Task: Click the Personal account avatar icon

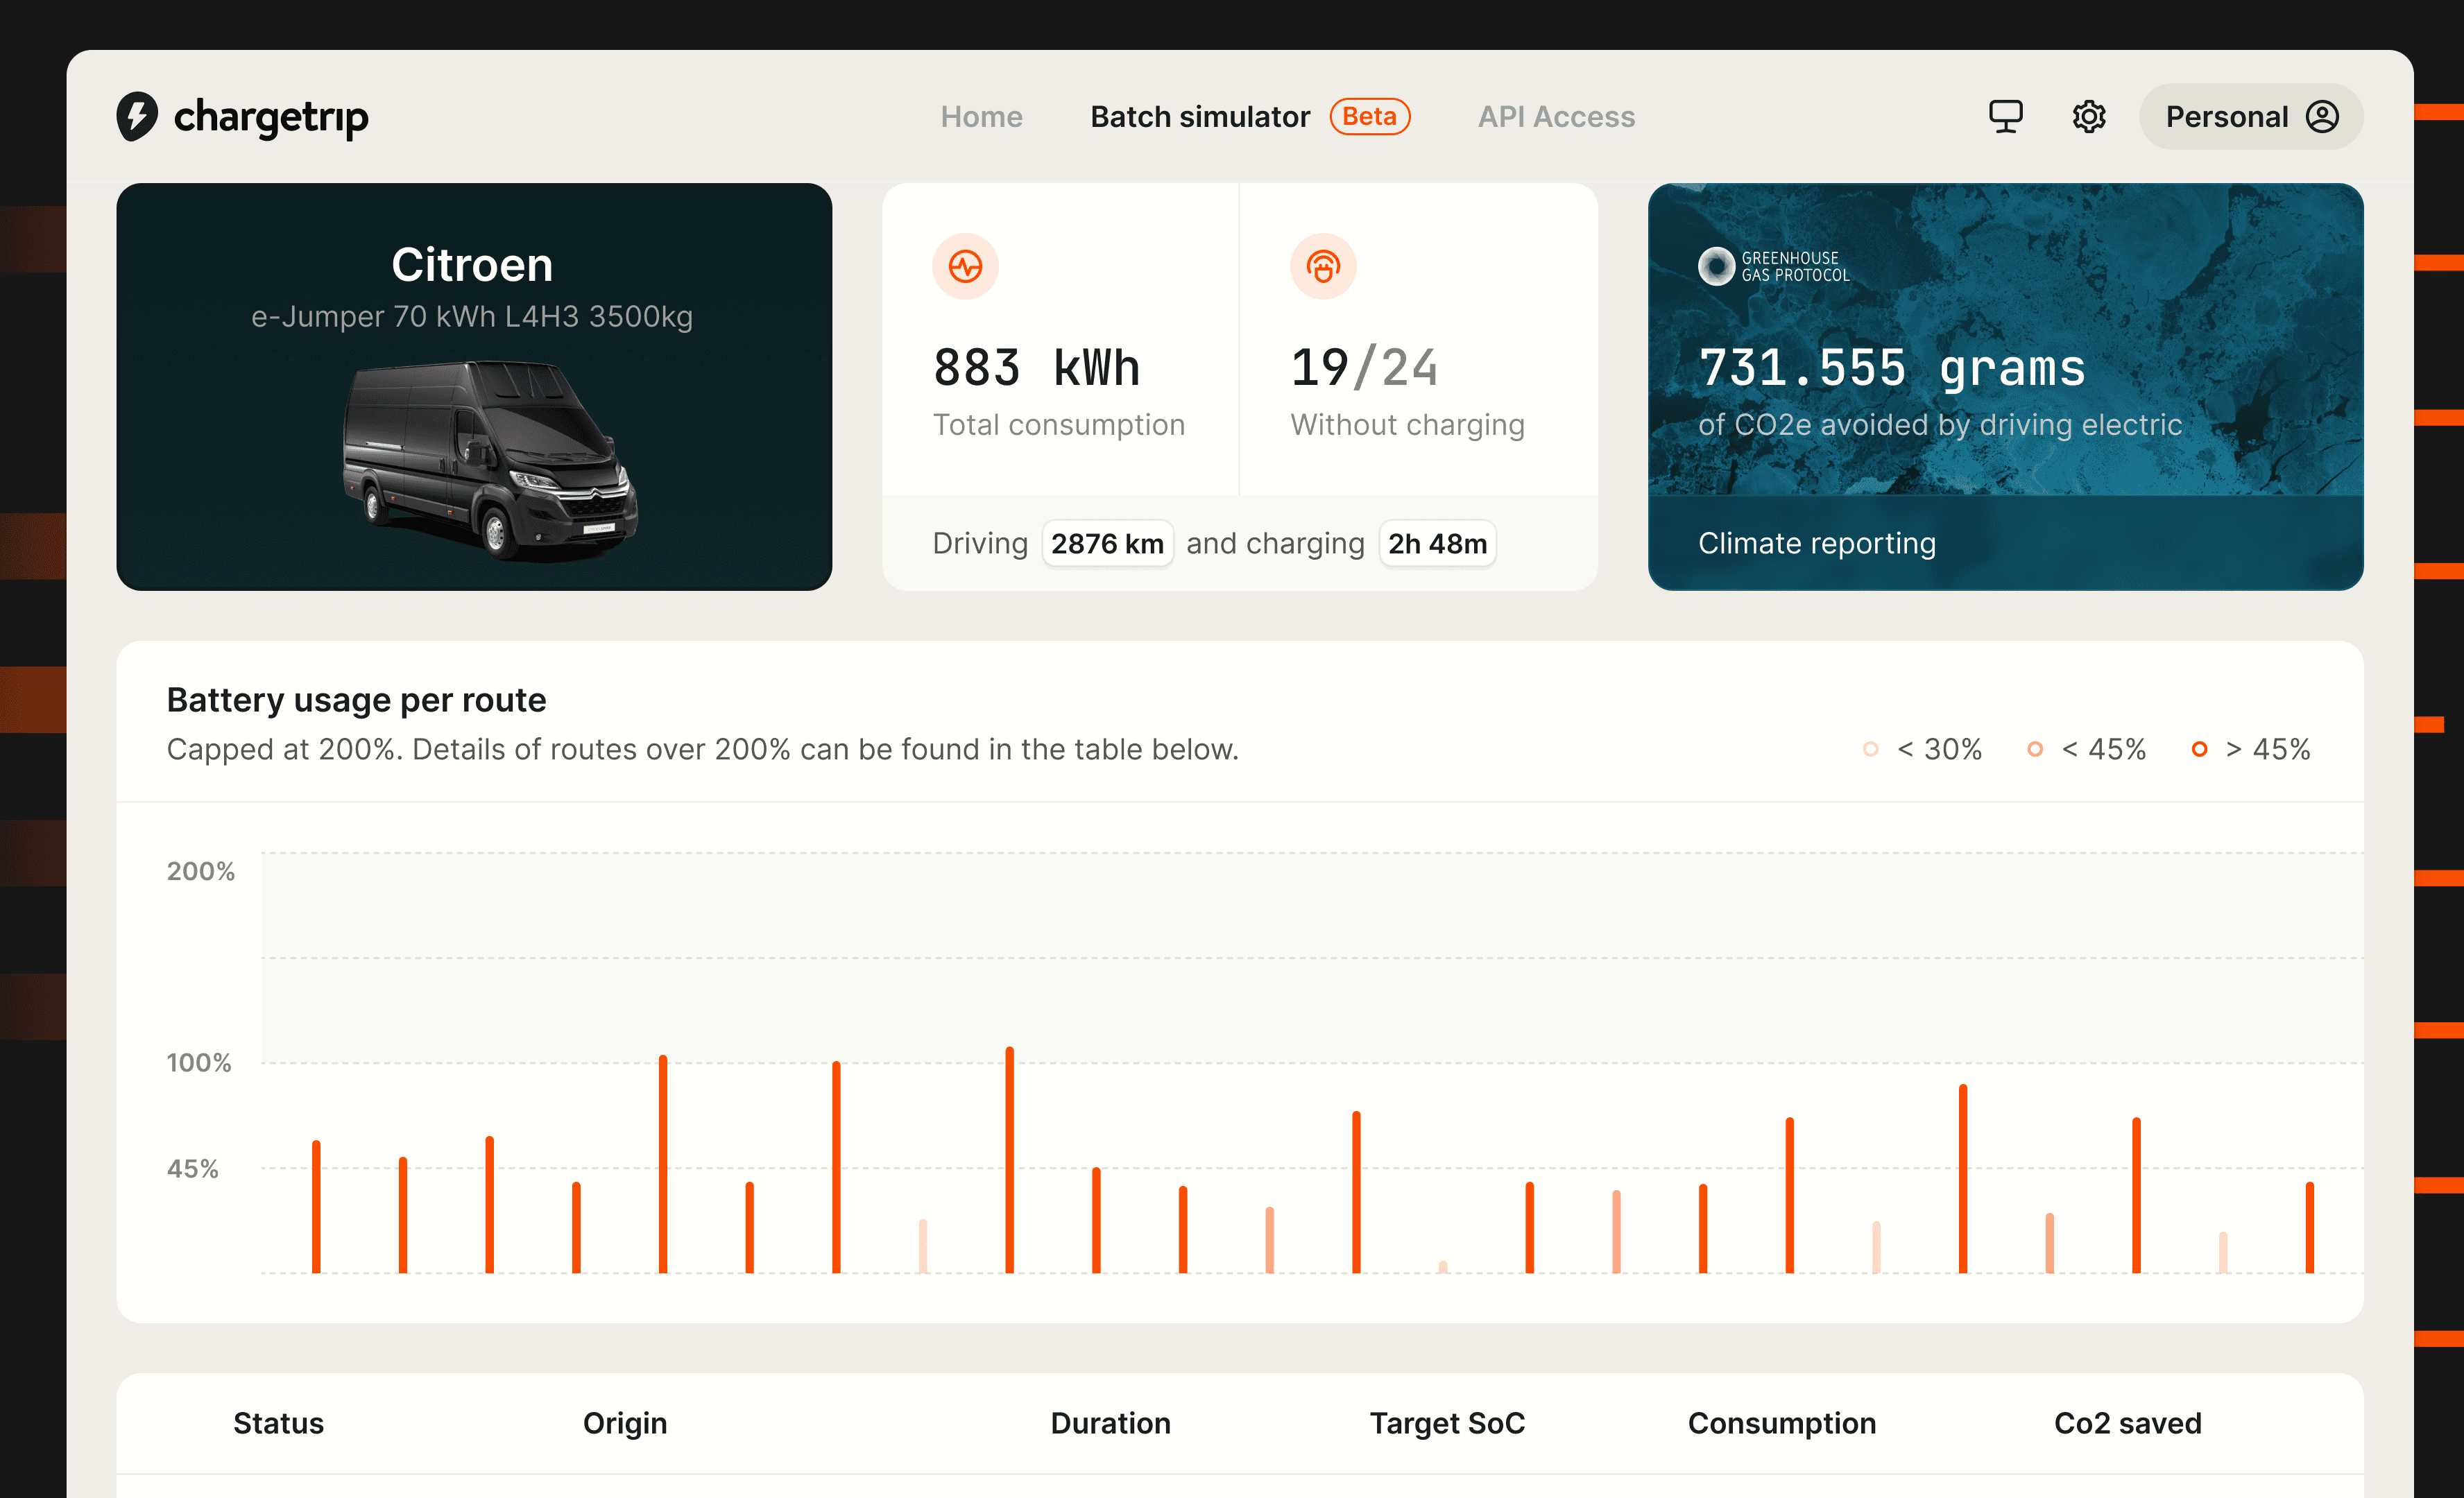Action: point(2322,116)
